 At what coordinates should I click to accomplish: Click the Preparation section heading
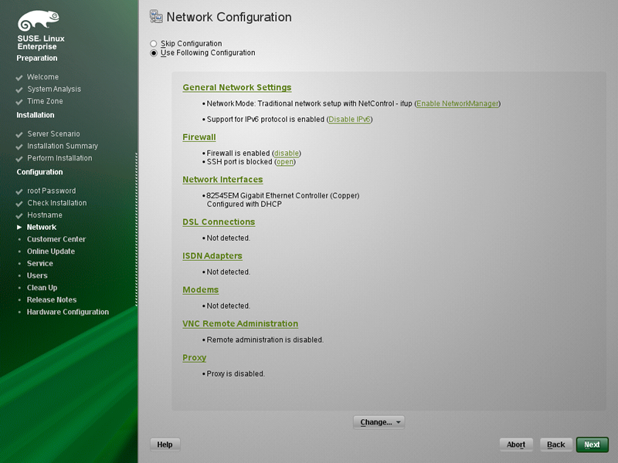[37, 59]
